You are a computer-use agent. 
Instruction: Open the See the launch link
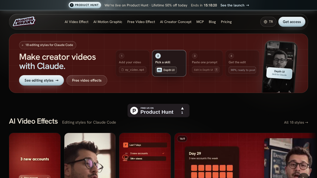pyautogui.click(x=234, y=5)
